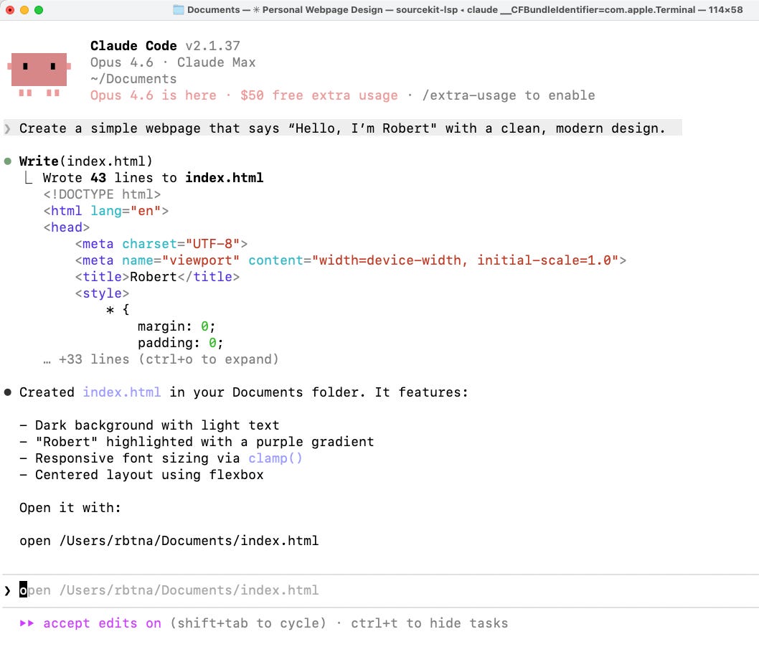Expand the '+33 lines (ctrl+o to expand)' row
This screenshot has height=657, width=759.
coord(161,359)
